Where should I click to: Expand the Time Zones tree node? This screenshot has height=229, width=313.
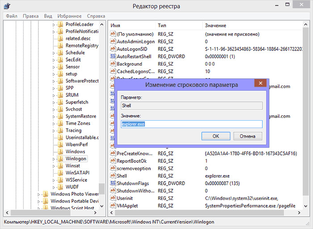point(54,124)
